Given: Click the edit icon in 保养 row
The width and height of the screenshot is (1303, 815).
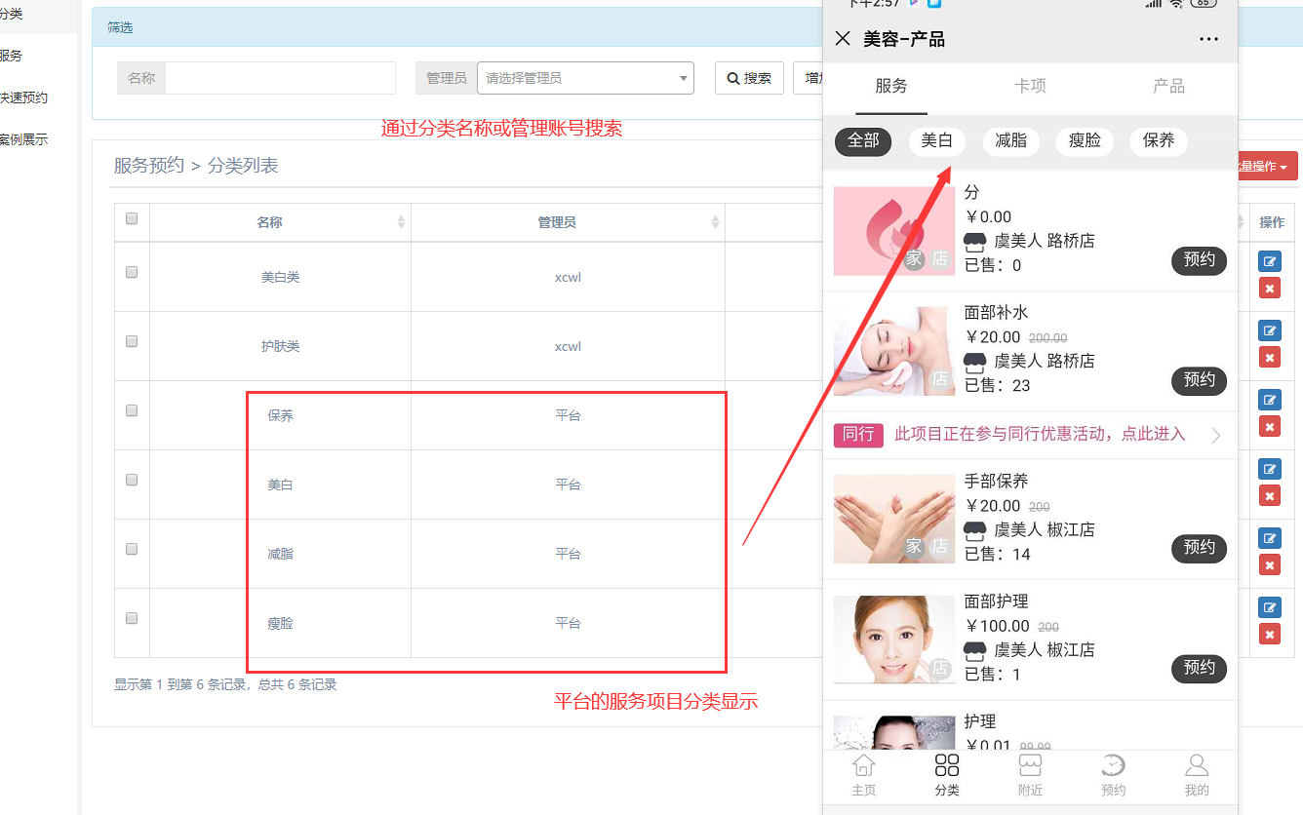Looking at the screenshot, I should [x=1269, y=400].
